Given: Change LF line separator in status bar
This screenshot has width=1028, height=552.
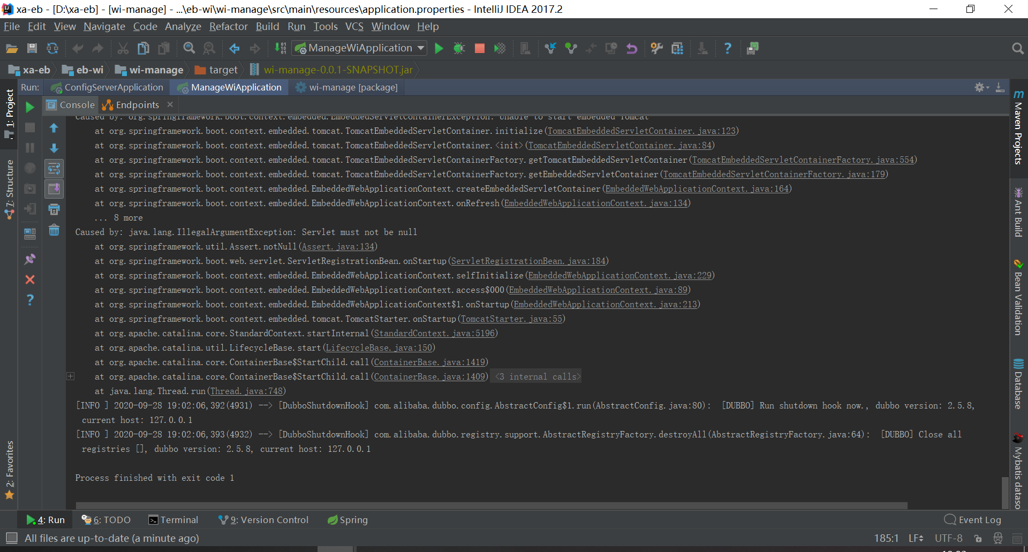Looking at the screenshot, I should click(916, 538).
